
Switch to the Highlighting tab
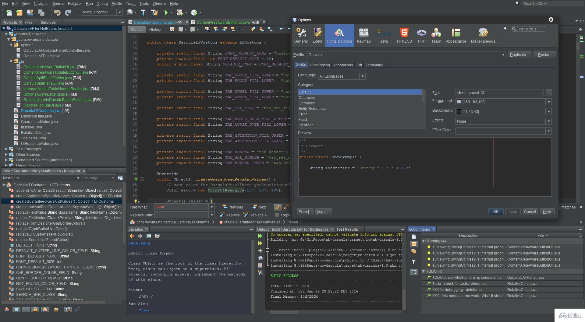click(x=320, y=65)
